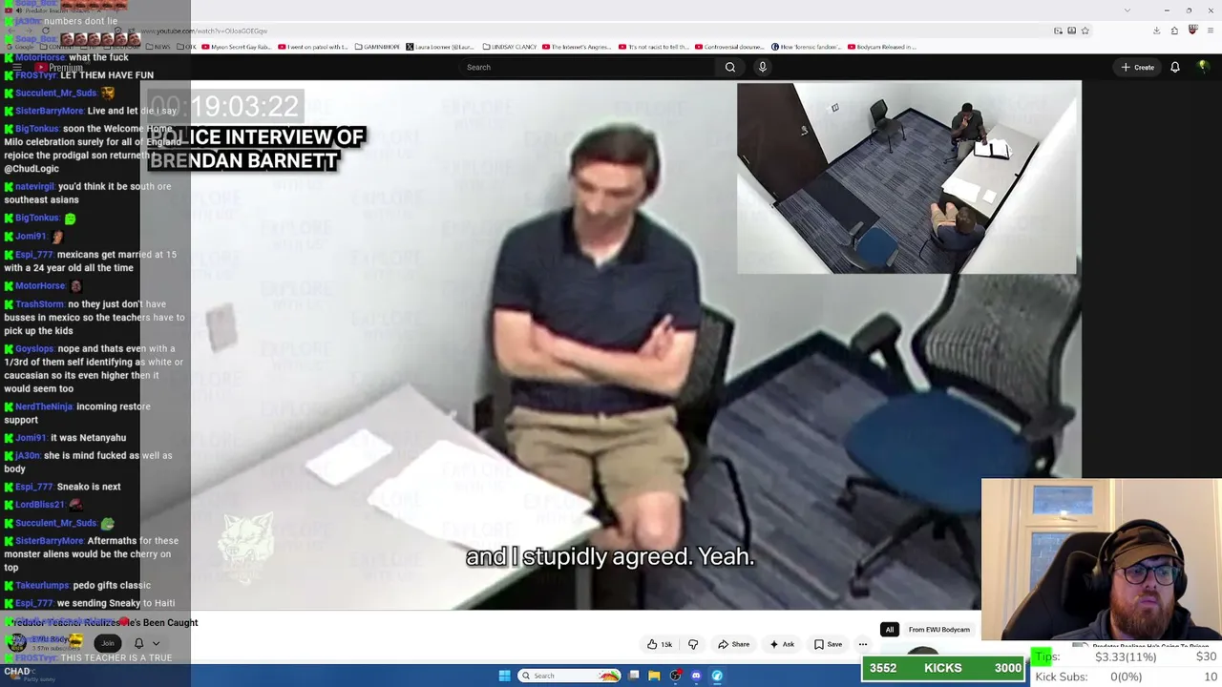Image resolution: width=1222 pixels, height=687 pixels.
Task: Open the 'Controversial docume...' bookmark
Action: click(729, 47)
